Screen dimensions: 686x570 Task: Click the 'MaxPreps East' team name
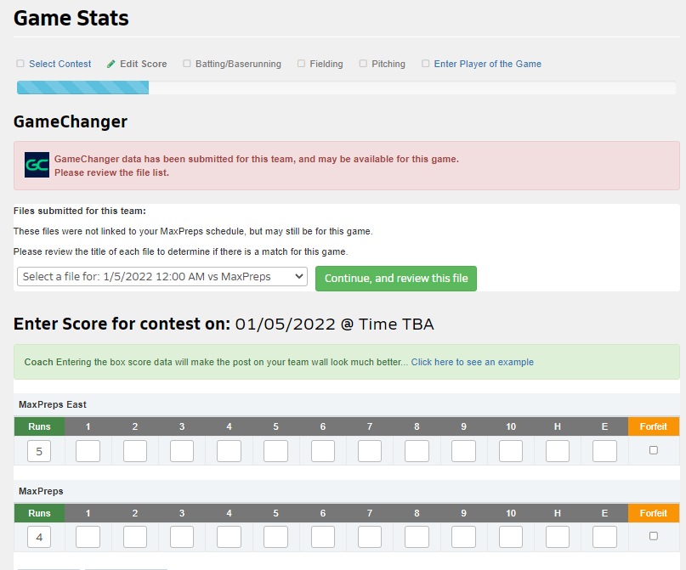[53, 404]
